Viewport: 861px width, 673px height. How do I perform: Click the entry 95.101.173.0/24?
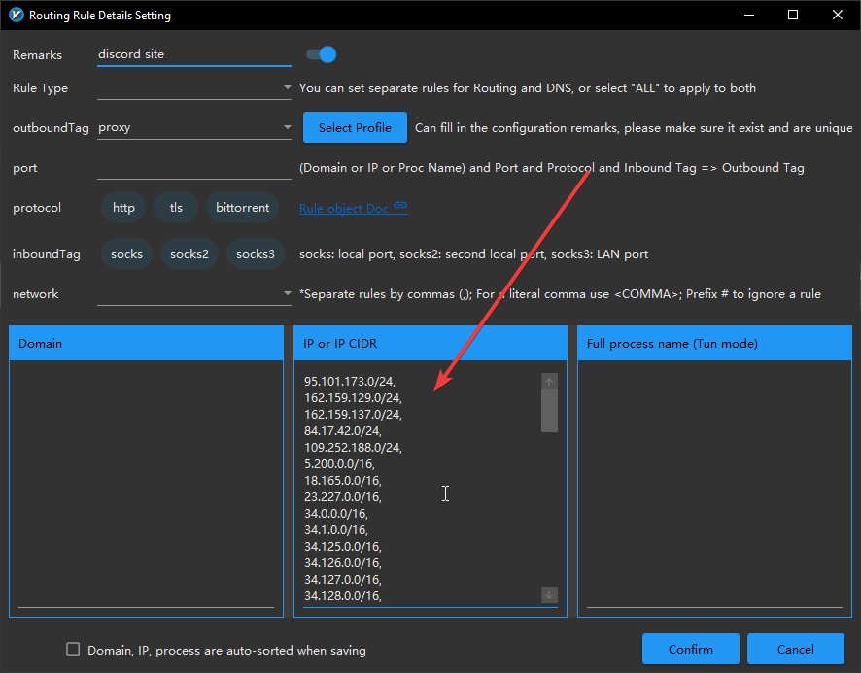click(349, 381)
